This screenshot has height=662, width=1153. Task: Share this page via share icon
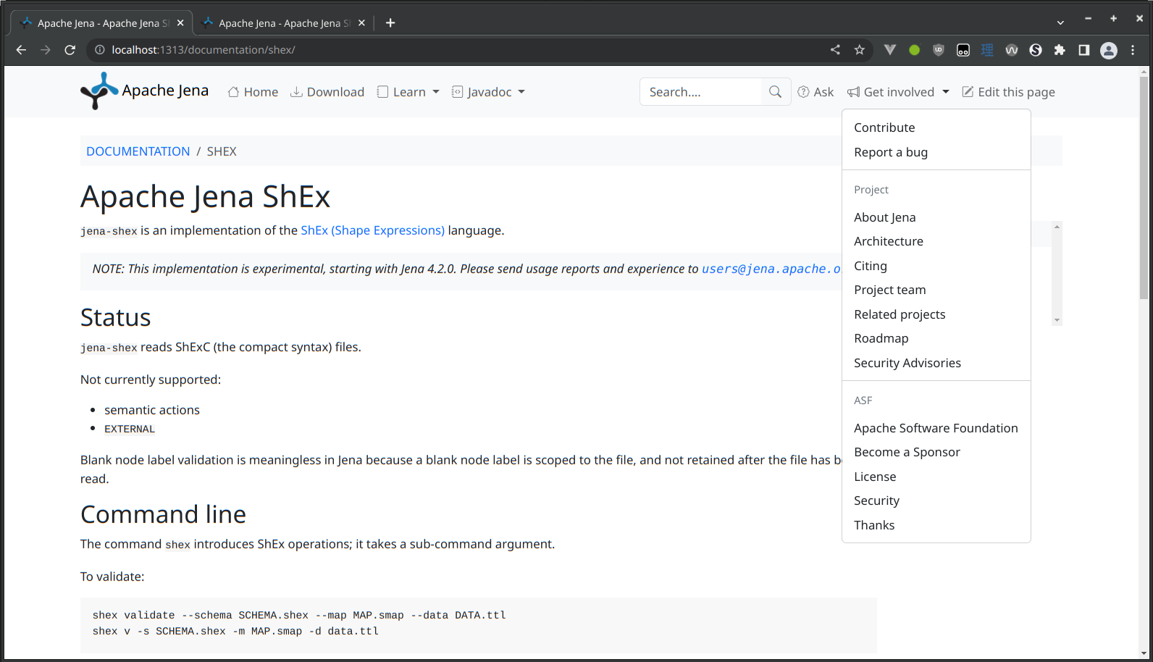click(835, 50)
